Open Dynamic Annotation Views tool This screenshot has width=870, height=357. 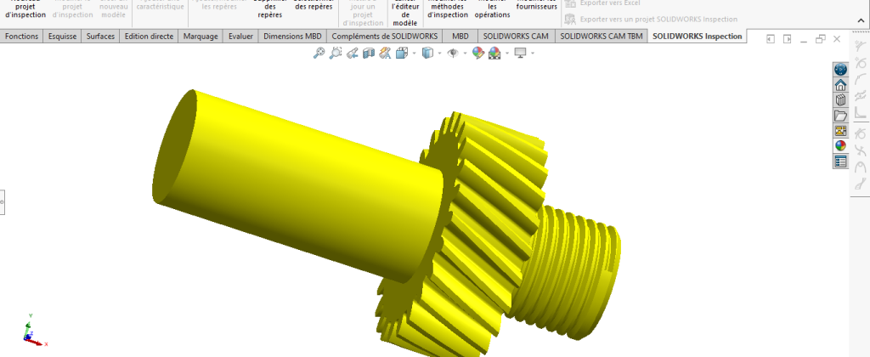385,54
